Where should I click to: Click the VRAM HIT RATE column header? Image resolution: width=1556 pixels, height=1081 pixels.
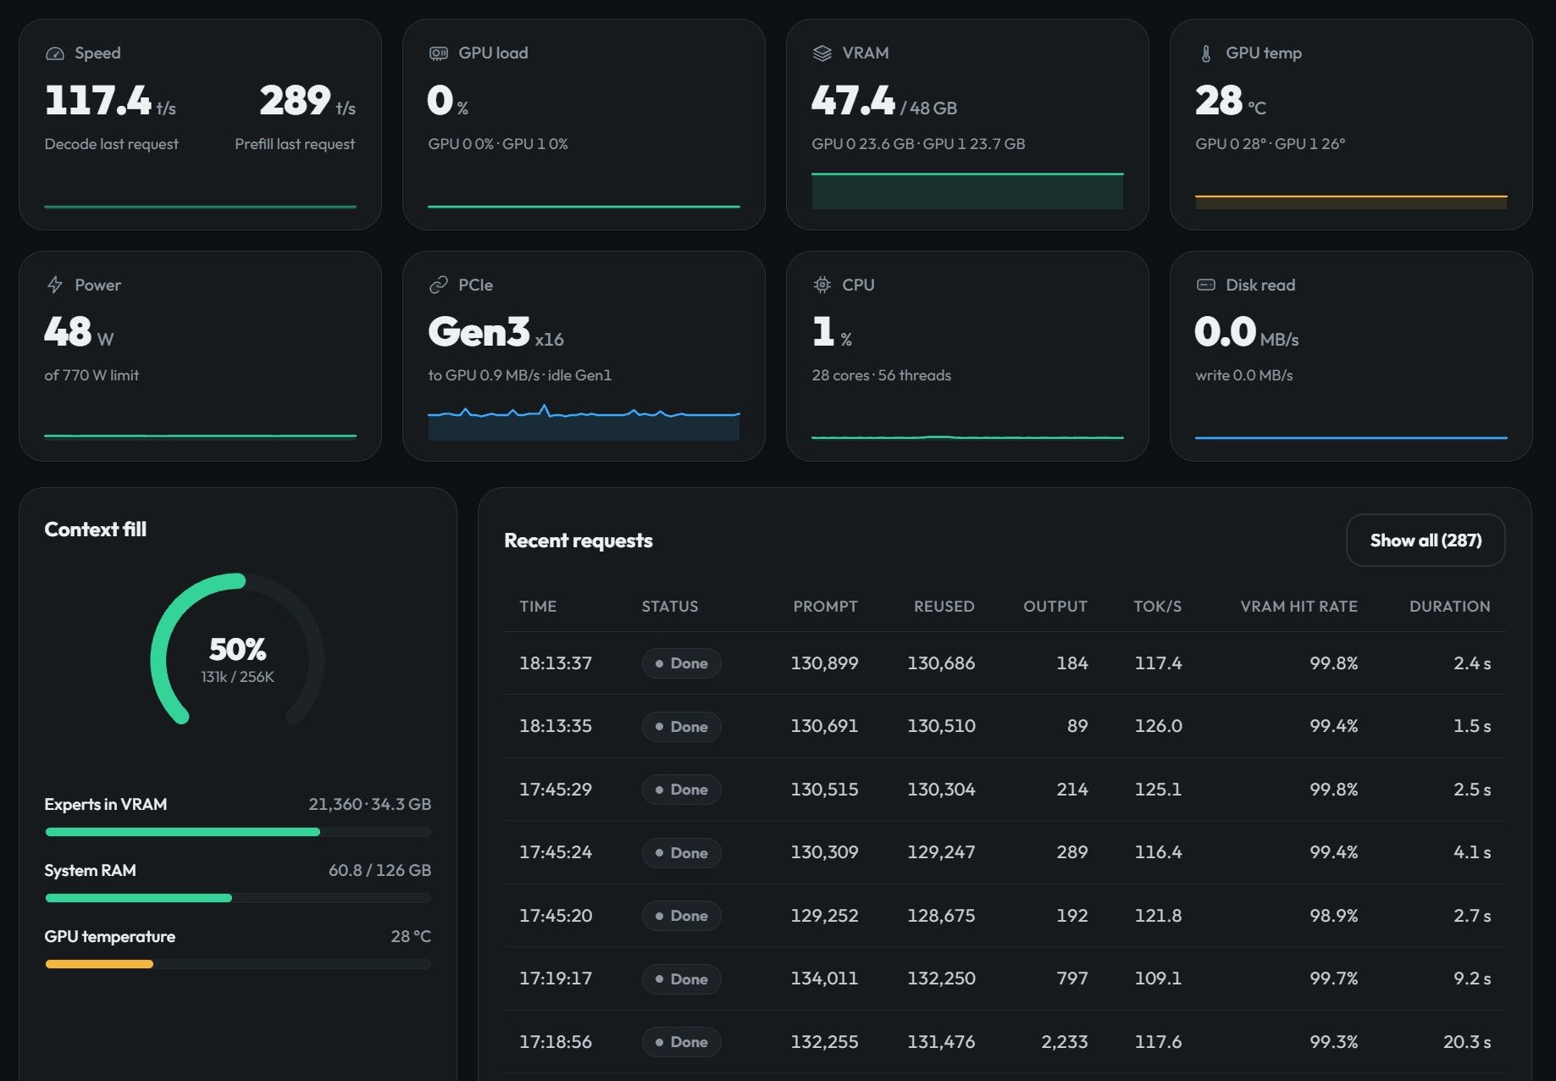point(1299,607)
